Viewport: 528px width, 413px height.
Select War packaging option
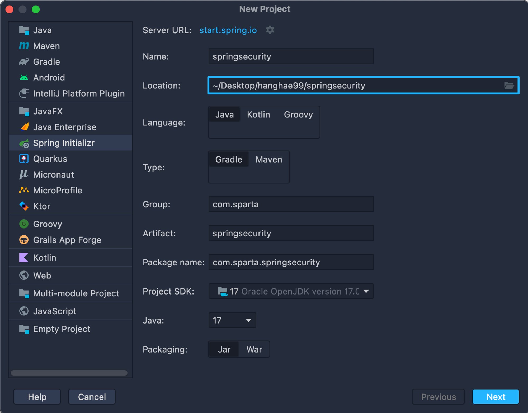254,349
